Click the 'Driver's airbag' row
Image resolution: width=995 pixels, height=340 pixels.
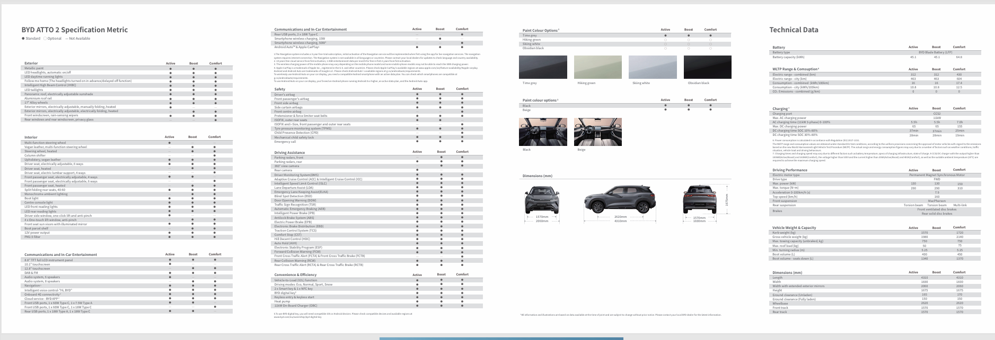(378, 95)
